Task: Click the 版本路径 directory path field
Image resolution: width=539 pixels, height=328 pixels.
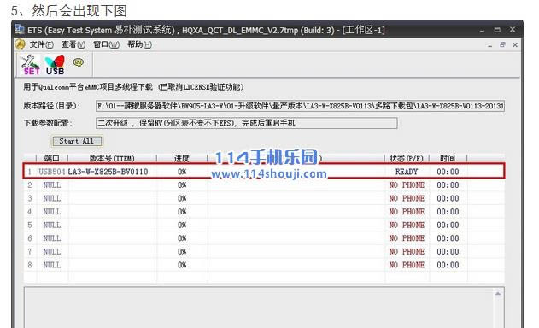Action: pos(300,106)
